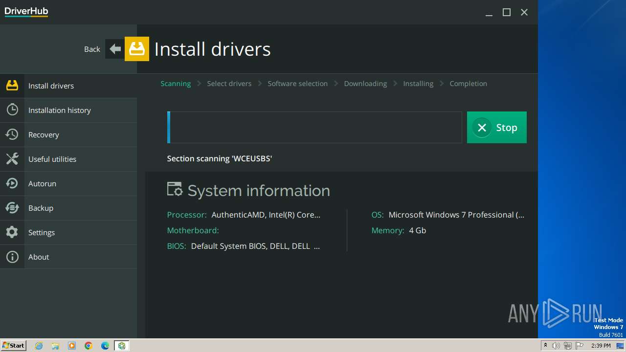Click the Settings gear icon
626x352 pixels.
click(12, 232)
